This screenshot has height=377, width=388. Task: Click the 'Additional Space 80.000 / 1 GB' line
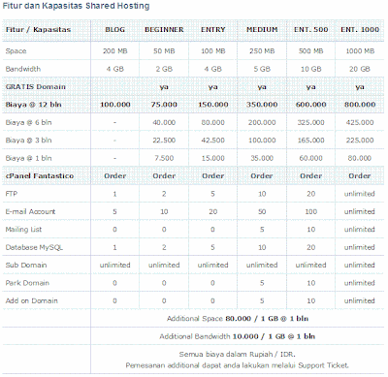(x=238, y=319)
